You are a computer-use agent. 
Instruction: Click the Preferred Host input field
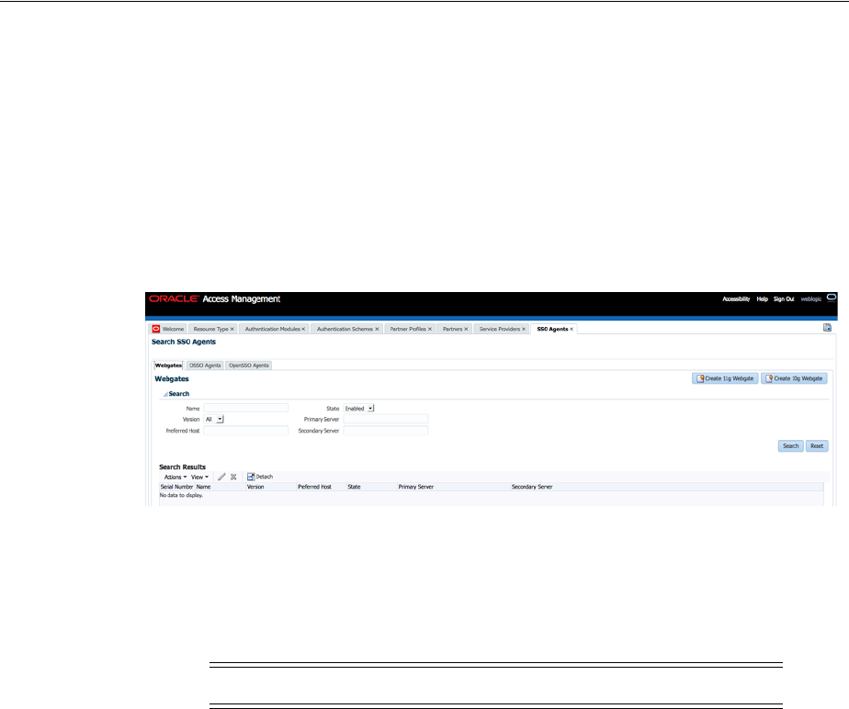click(x=246, y=431)
